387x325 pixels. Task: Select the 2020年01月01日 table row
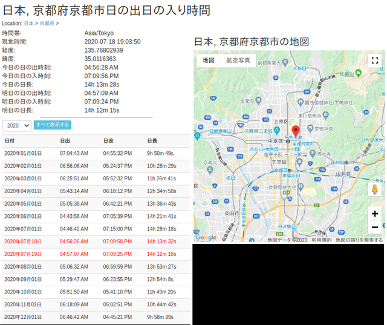(x=96, y=154)
